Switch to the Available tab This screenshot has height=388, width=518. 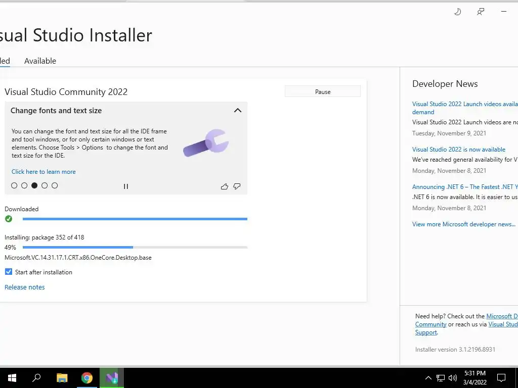[x=40, y=61]
